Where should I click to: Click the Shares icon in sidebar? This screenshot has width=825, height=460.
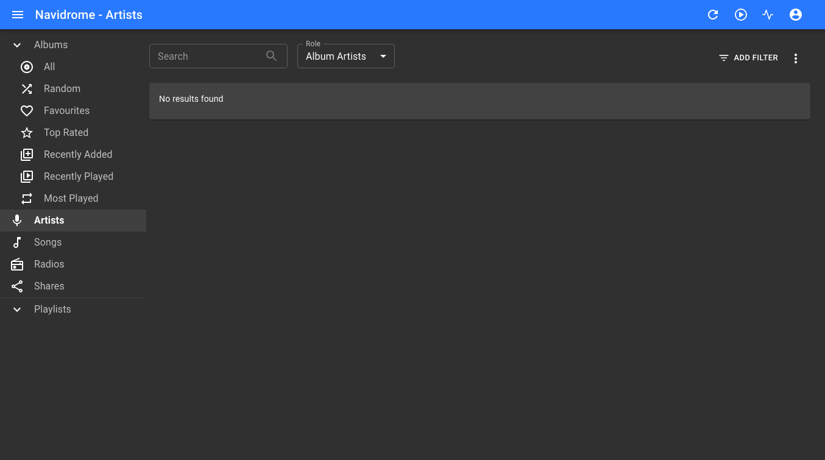pyautogui.click(x=17, y=286)
